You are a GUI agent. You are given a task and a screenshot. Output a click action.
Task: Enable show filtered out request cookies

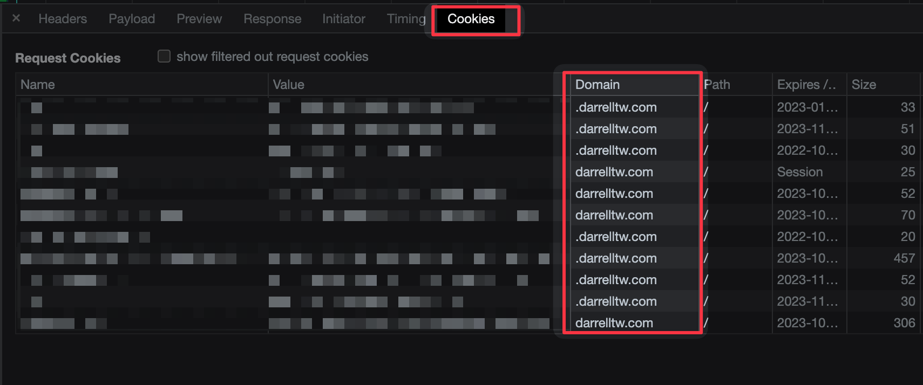(164, 56)
